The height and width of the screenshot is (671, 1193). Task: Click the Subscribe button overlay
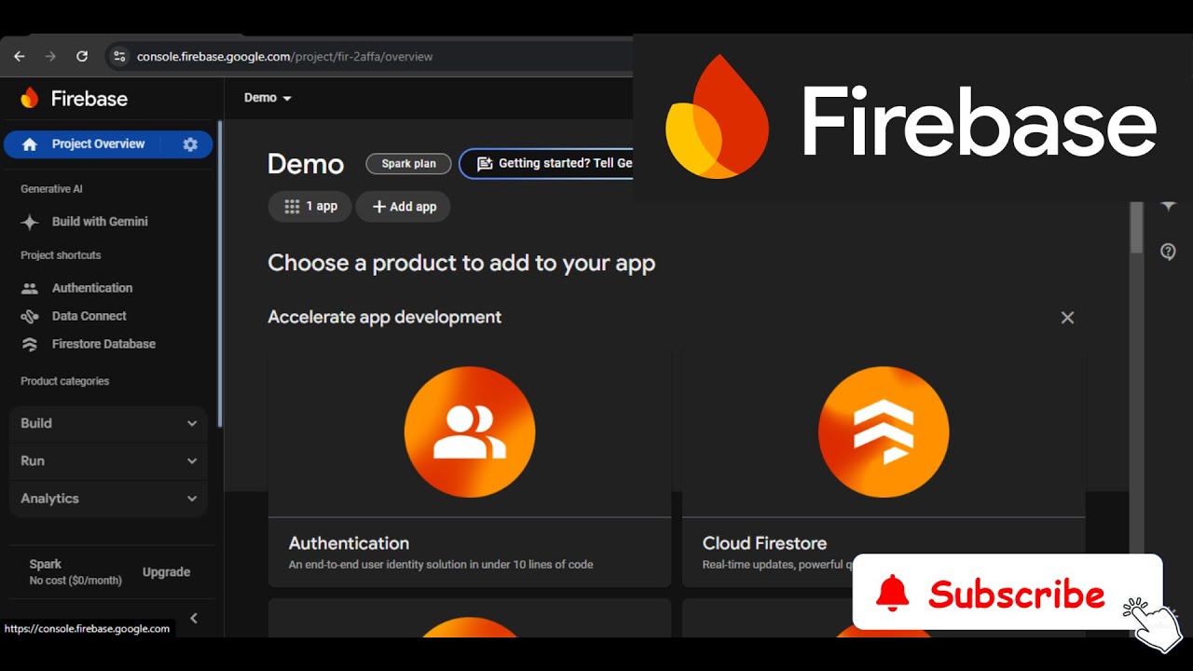1008,592
